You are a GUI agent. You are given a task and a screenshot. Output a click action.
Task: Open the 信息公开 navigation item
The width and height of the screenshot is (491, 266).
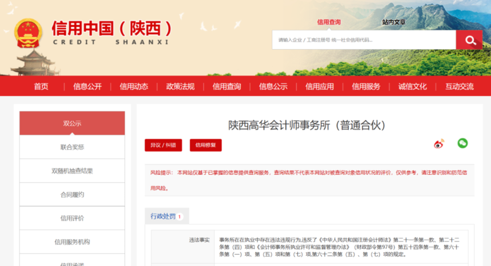point(87,86)
